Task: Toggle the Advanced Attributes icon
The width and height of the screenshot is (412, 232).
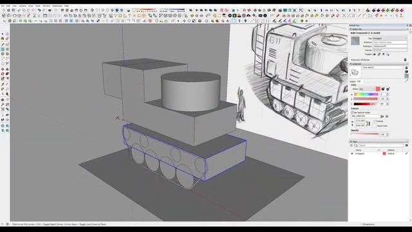Action: (405, 60)
